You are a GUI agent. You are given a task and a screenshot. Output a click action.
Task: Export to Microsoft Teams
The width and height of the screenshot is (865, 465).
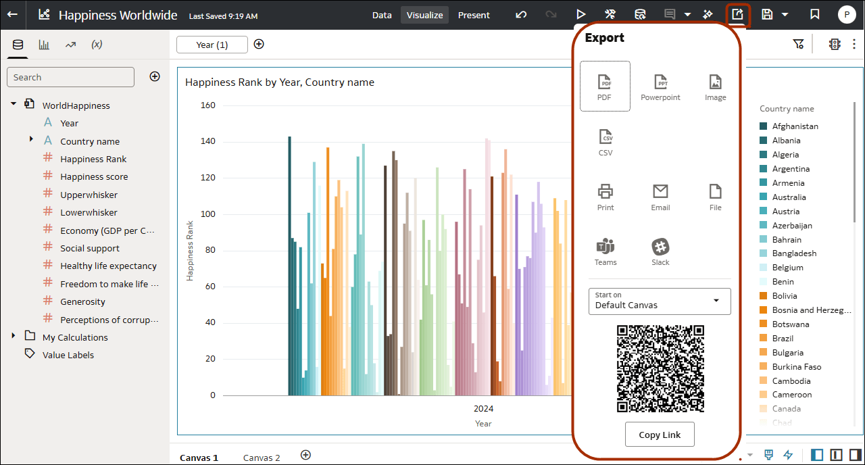605,251
